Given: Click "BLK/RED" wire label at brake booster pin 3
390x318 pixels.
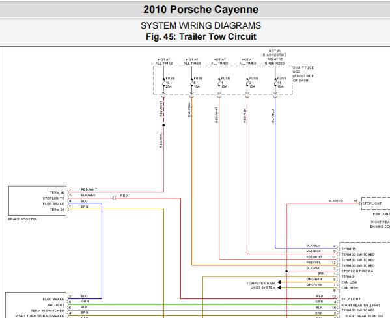Looking at the screenshot, I should coord(89,195).
